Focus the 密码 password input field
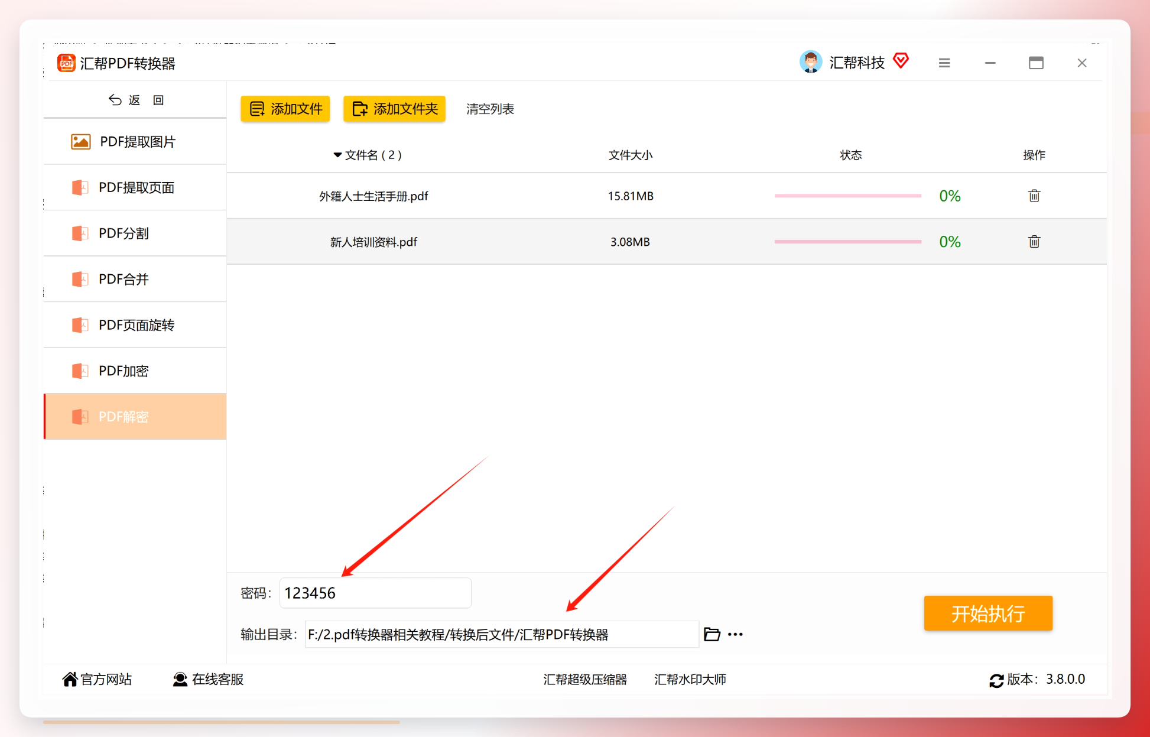 [375, 593]
